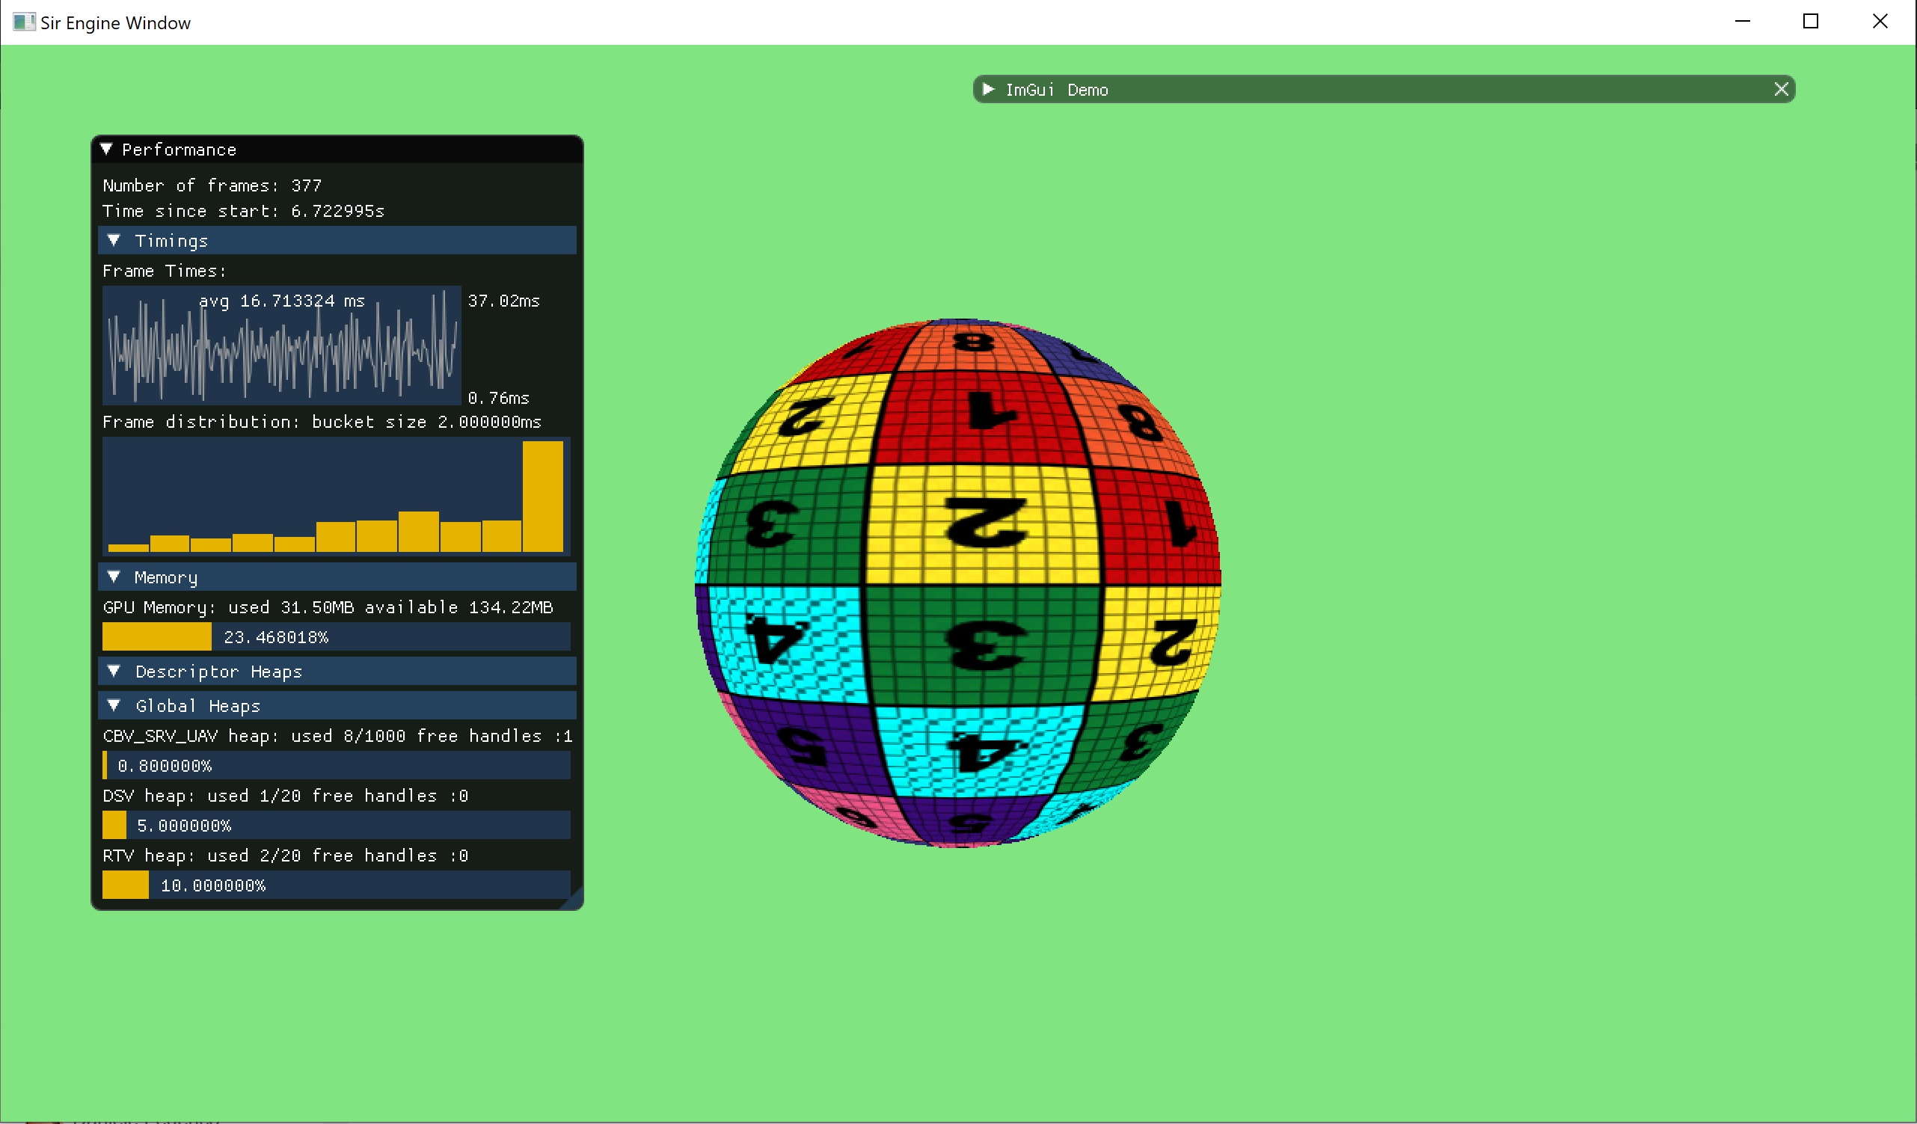
Task: Collapse the Performance window triangle
Action: click(106, 149)
